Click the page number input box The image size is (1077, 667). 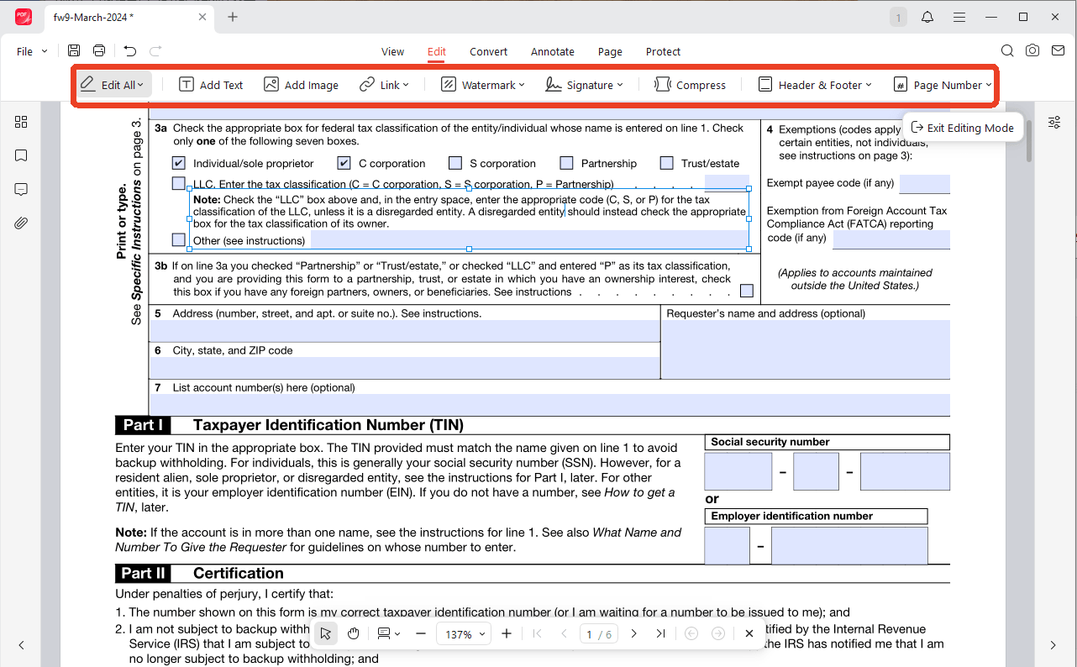tap(600, 634)
